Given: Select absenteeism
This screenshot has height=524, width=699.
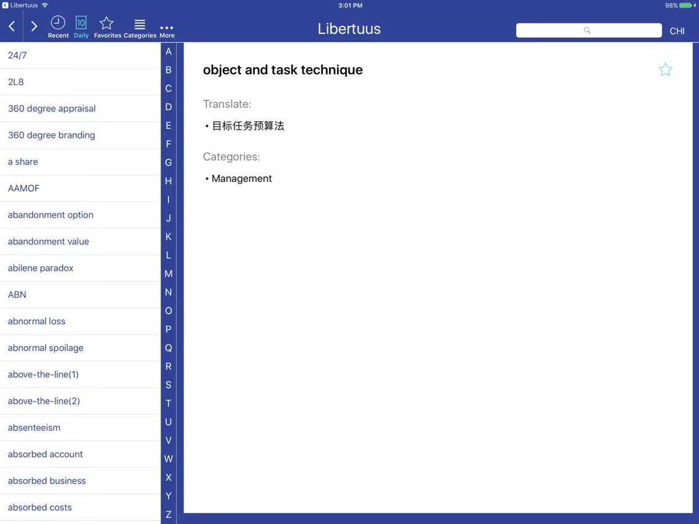Looking at the screenshot, I should point(80,428).
